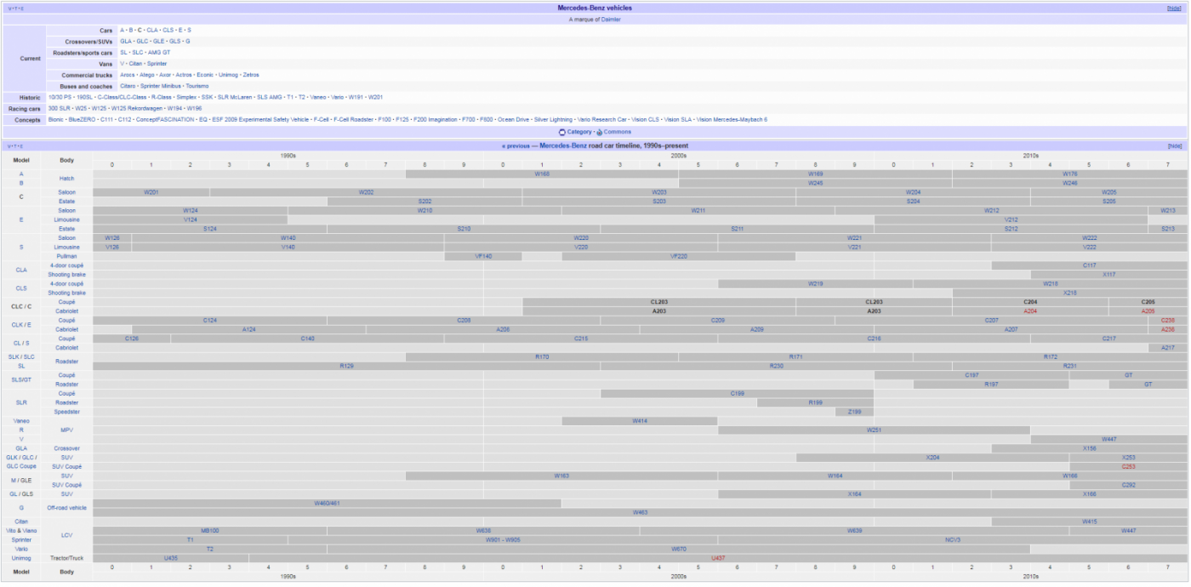Open the AMG GT roadsters link
1191x587 pixels.
click(159, 52)
